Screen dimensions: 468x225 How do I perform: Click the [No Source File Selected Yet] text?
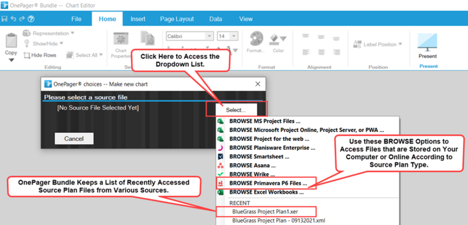(x=98, y=108)
